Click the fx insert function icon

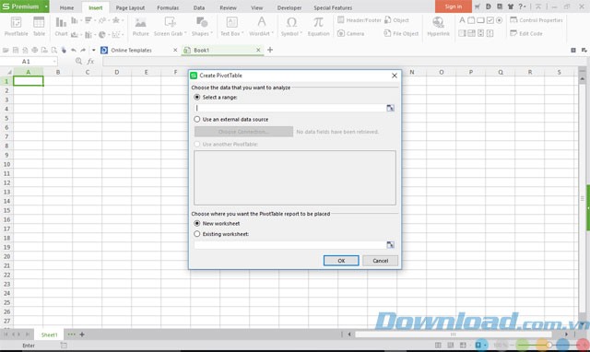90,62
